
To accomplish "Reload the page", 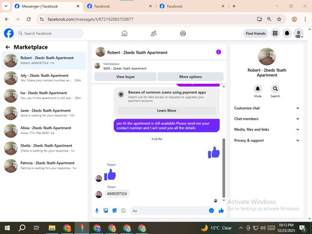I will pos(29,19).
